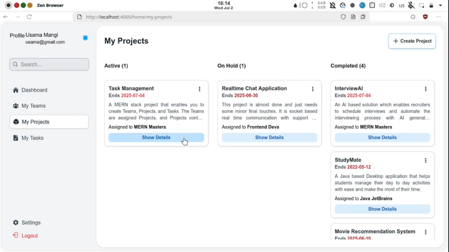
Task: Expand the macOS menu bar chevron dropdown
Action: tap(440, 5)
